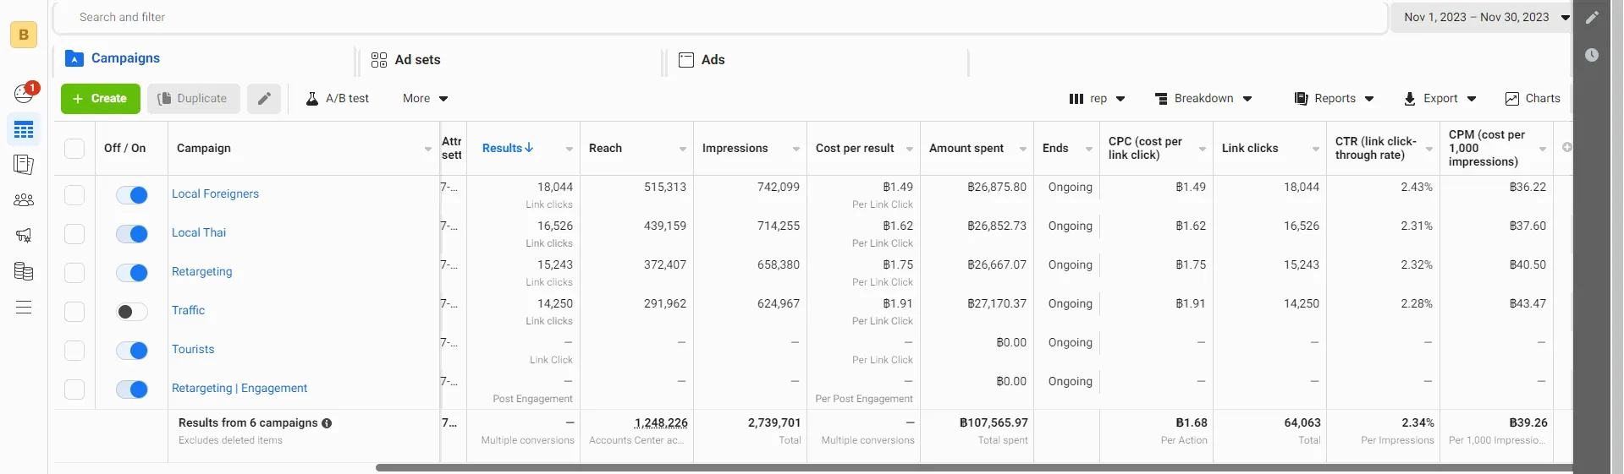Viewport: 1624px width, 474px height.
Task: Click the green Create button
Action: tap(101, 99)
